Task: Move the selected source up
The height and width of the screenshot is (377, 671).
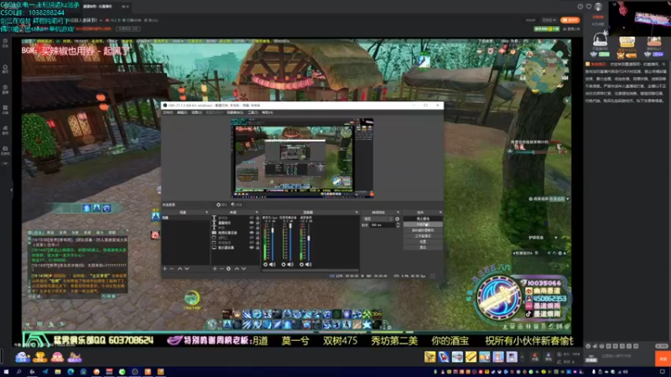Action: [x=237, y=269]
